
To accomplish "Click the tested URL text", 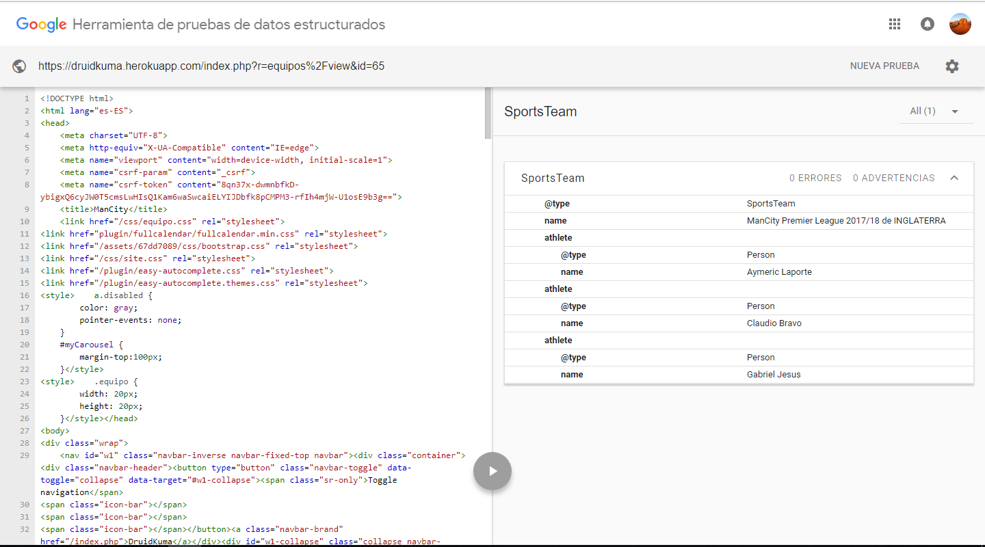I will (211, 66).
